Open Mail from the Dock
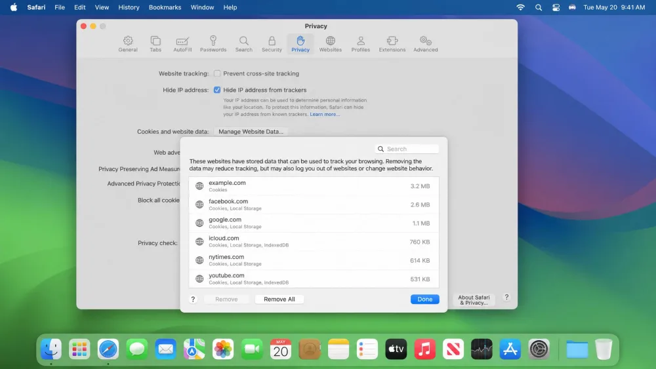656x369 pixels. (x=166, y=349)
